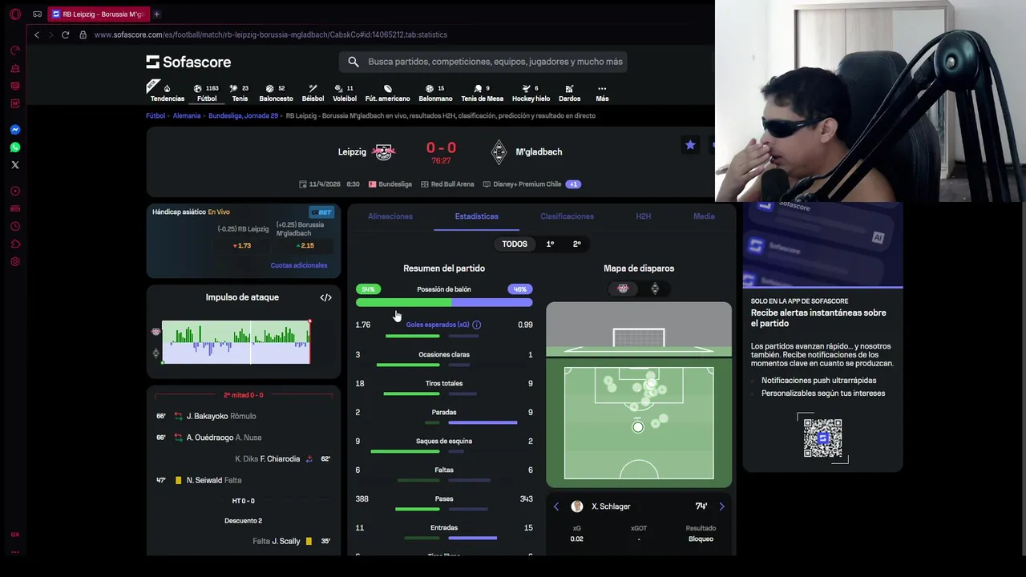Open Bundesliga competition link in match header
This screenshot has width=1026, height=577.
pyautogui.click(x=390, y=184)
